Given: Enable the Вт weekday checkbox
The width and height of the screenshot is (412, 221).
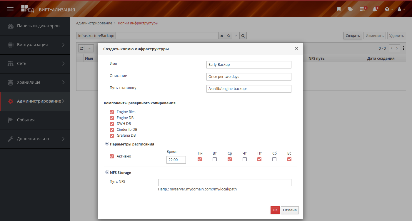Looking at the screenshot, I should 215,159.
